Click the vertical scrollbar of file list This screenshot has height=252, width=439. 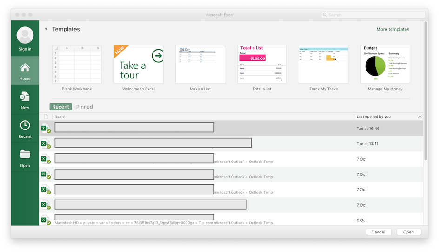pyautogui.click(x=426, y=91)
